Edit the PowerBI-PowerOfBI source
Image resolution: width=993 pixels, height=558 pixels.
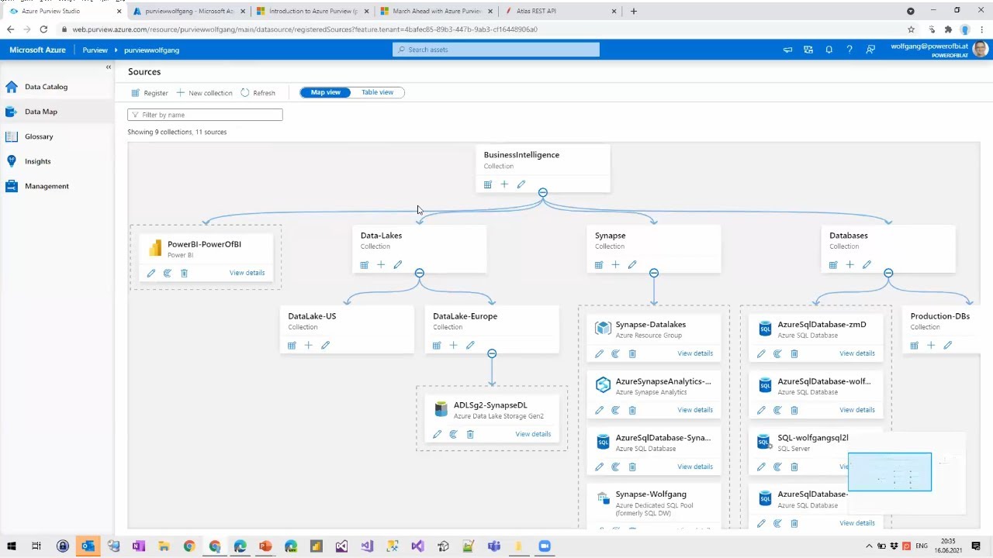[151, 273]
